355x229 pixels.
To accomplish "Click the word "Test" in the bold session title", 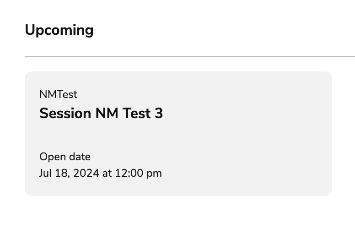I will pyautogui.click(x=136, y=113).
